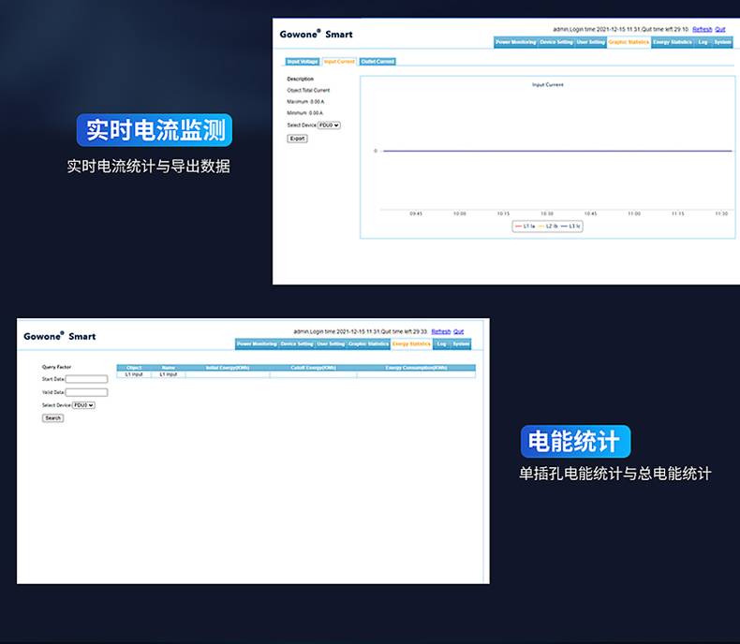Toggle the L1 Ia series in chart legend
740x644 pixels.
[525, 226]
